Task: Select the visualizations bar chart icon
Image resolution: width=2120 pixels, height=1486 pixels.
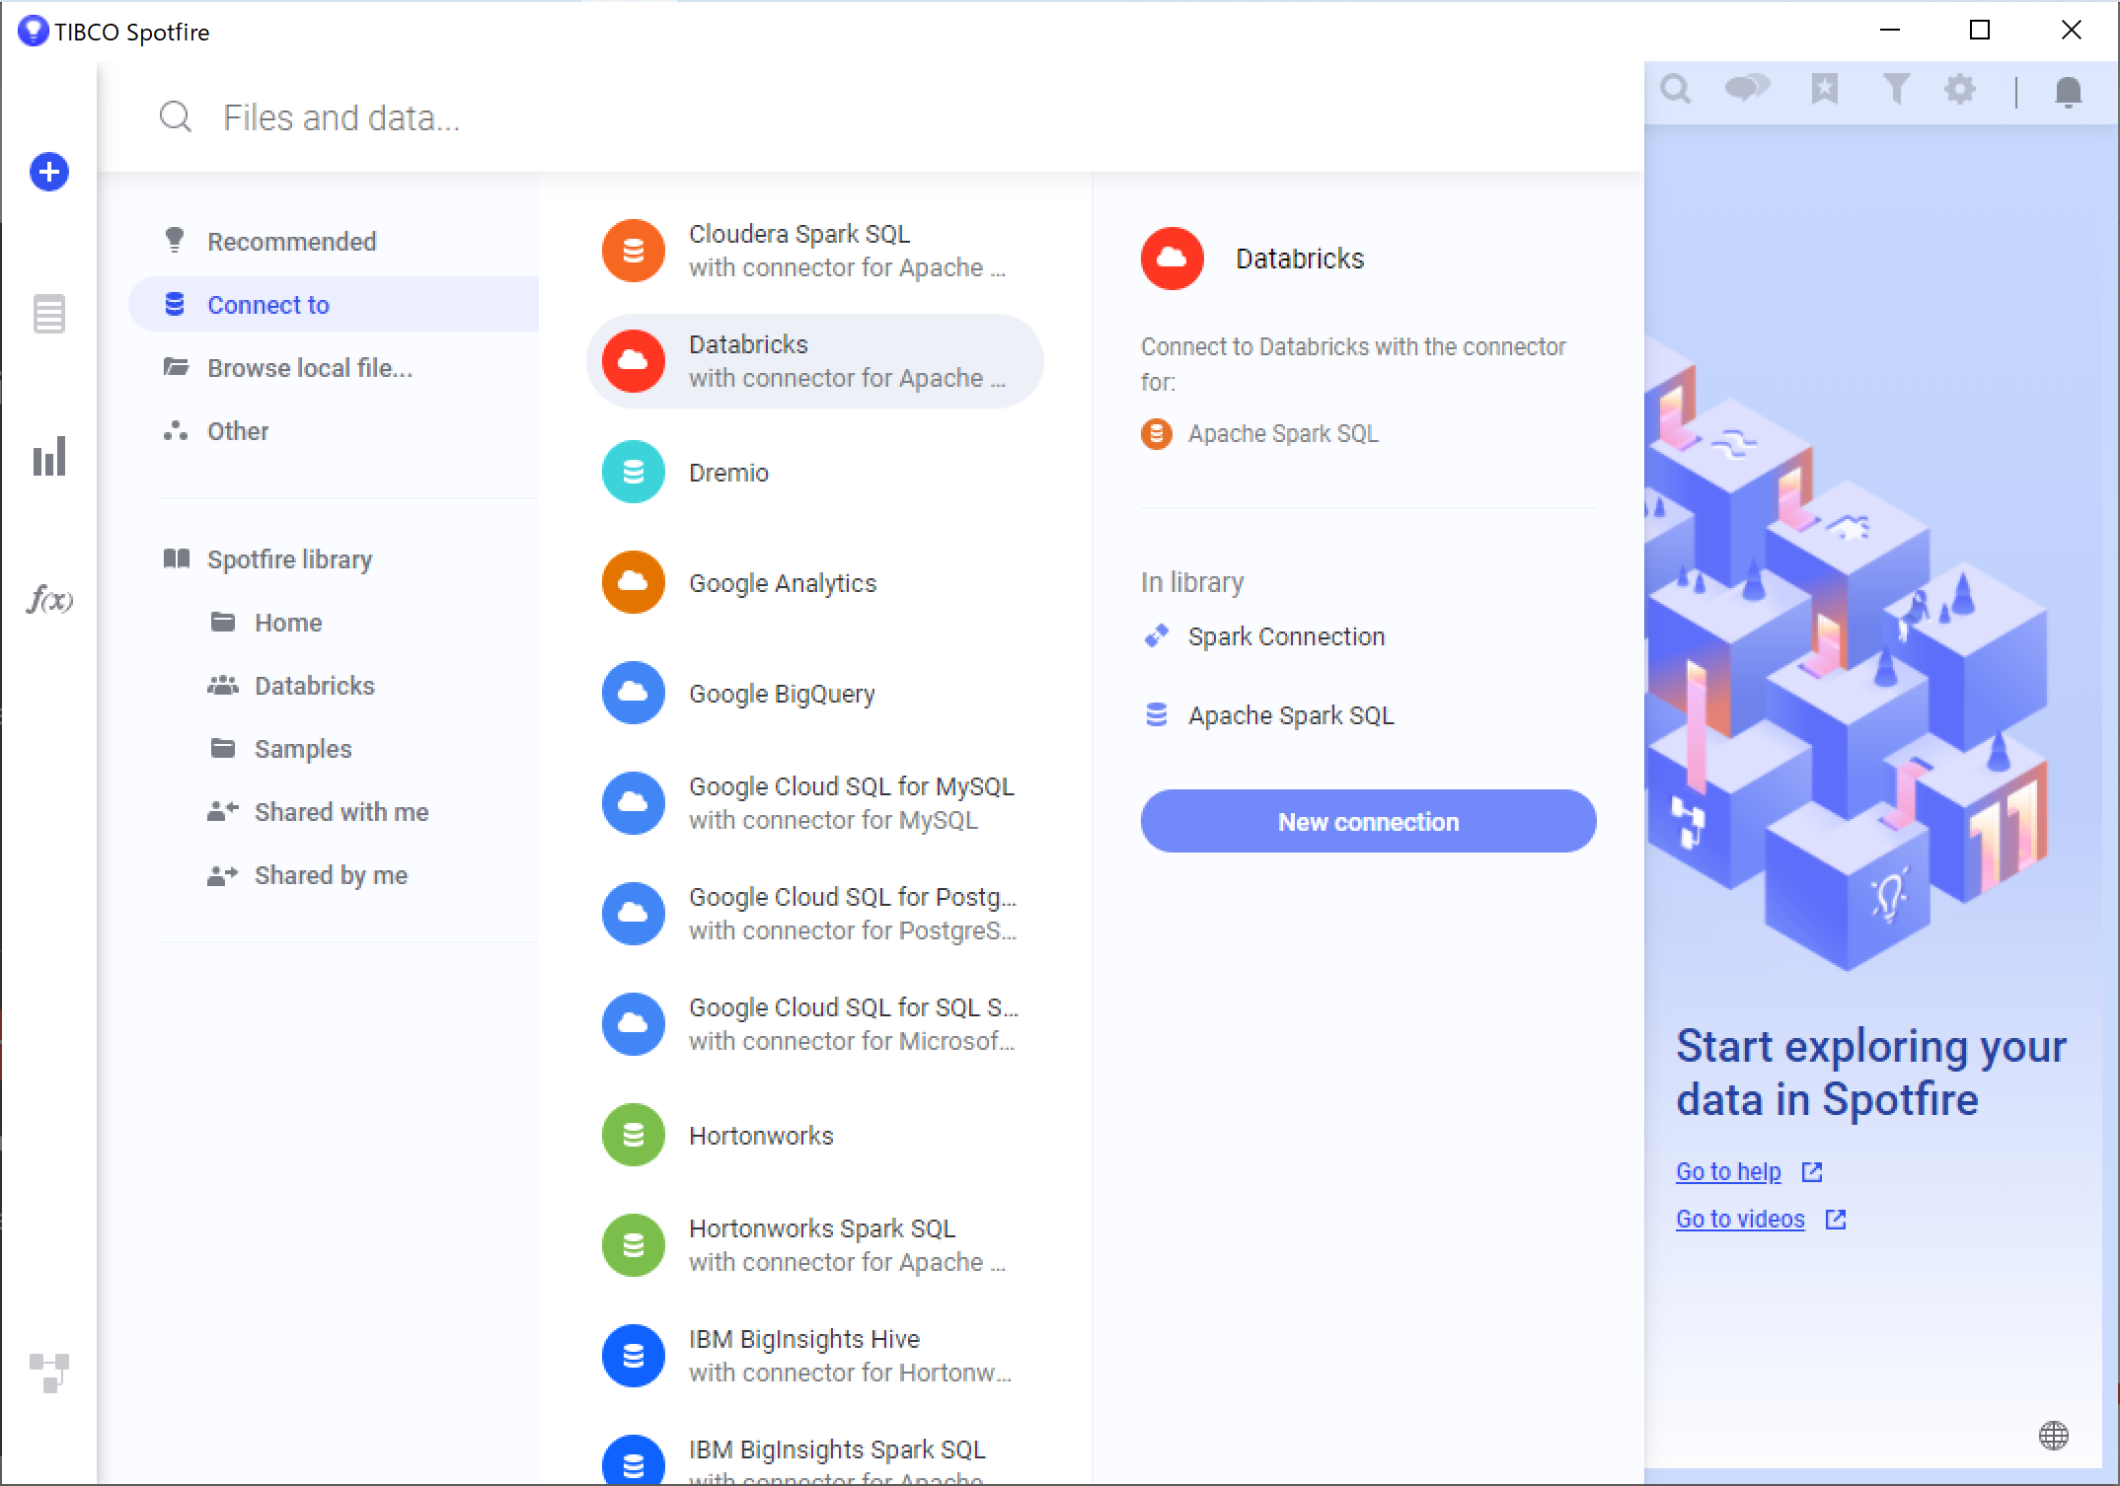Action: 48,457
